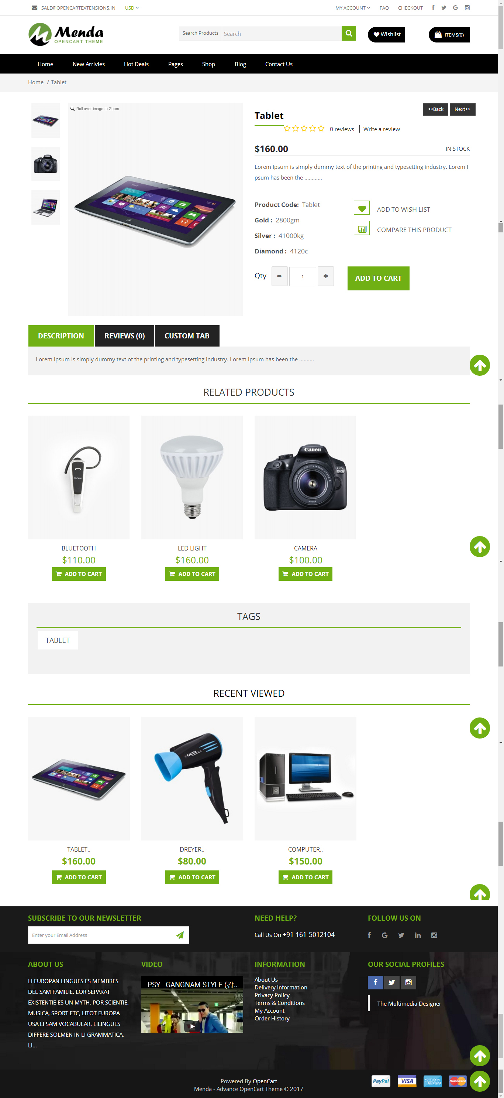Open the Custom Tab section
Viewport: 504px width, 1098px height.
[187, 336]
